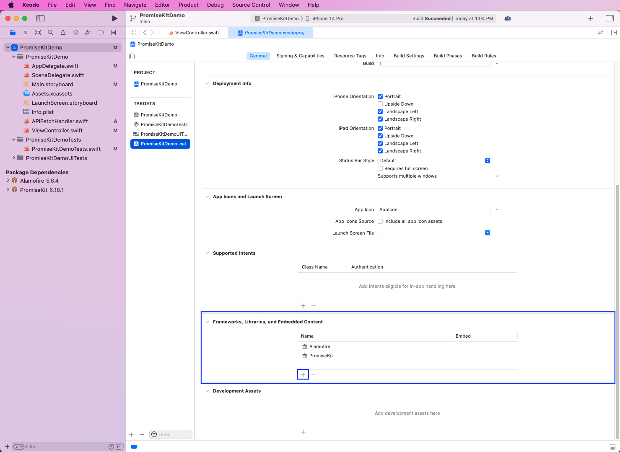Screen dimensions: 620x452
Task: Toggle iPhone Landscape Right checkbox
Action: click(x=380, y=119)
